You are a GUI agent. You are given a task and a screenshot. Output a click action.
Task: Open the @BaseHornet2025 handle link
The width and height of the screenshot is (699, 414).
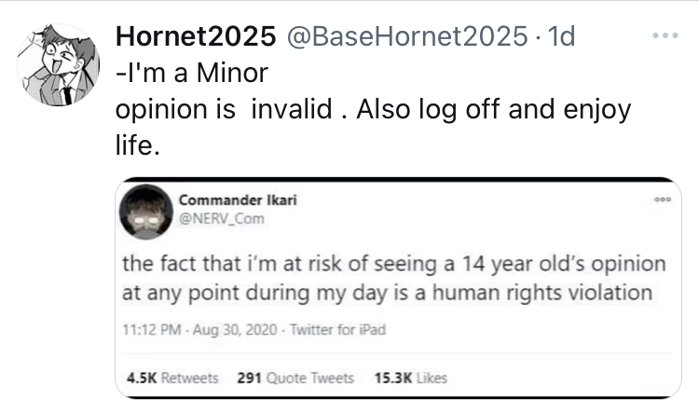(x=407, y=36)
